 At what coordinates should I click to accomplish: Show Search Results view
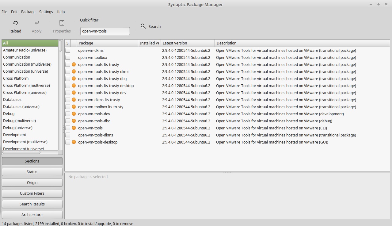pos(32,204)
